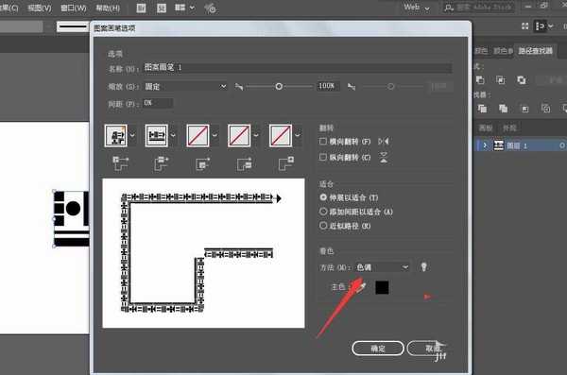Open the 缩放 scale dropdown

[185, 86]
